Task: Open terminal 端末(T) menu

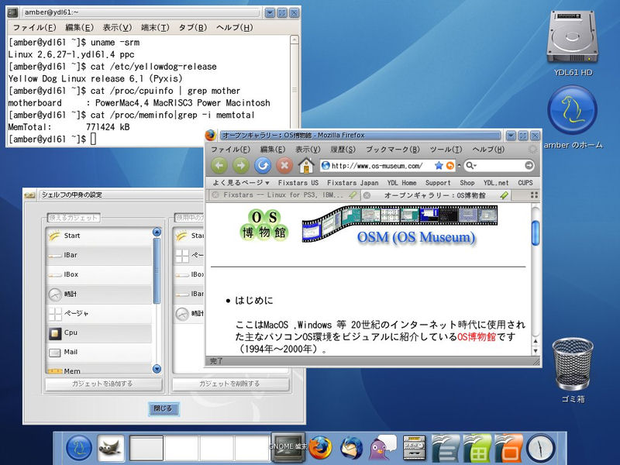Action: [155, 27]
